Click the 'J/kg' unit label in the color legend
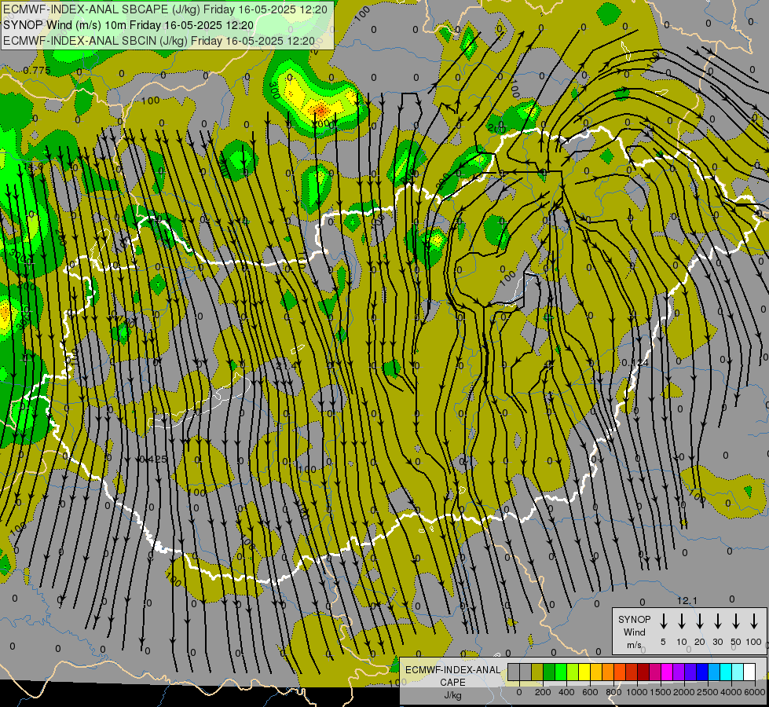The image size is (769, 707). pyautogui.click(x=452, y=695)
